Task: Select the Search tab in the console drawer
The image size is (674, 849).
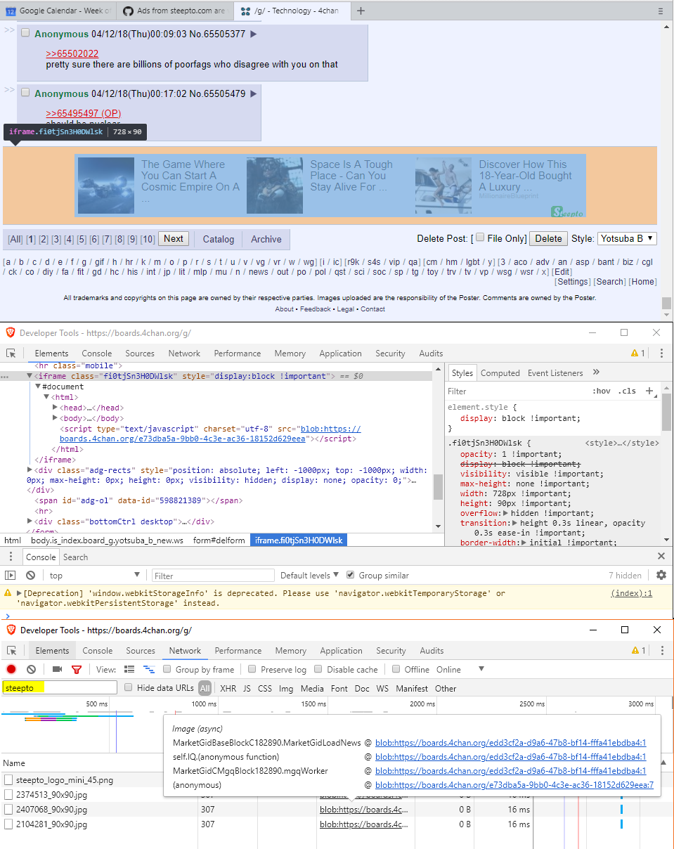Action: tap(75, 557)
